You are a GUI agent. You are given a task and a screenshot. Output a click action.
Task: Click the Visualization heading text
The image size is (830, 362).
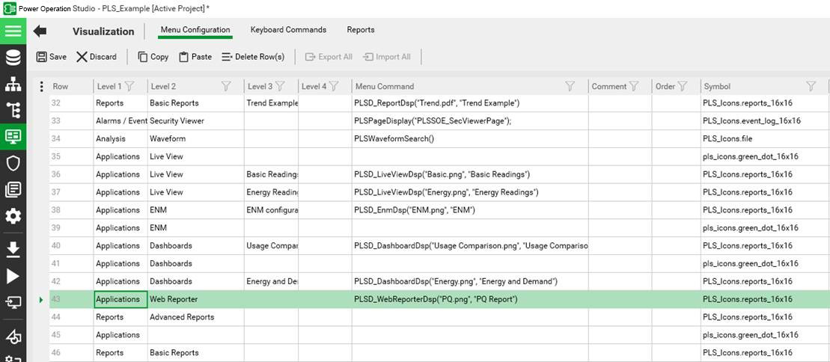tap(104, 31)
